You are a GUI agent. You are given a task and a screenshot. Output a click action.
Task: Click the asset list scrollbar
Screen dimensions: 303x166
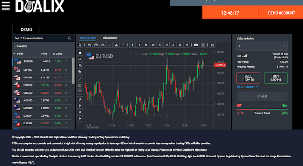coord(73,70)
